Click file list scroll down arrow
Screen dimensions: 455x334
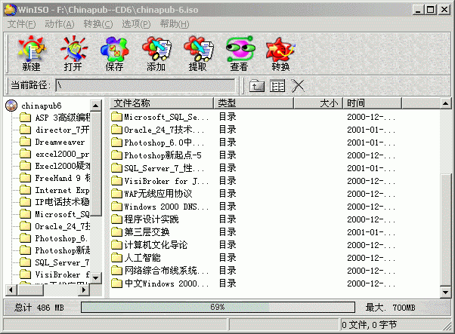coord(445,292)
